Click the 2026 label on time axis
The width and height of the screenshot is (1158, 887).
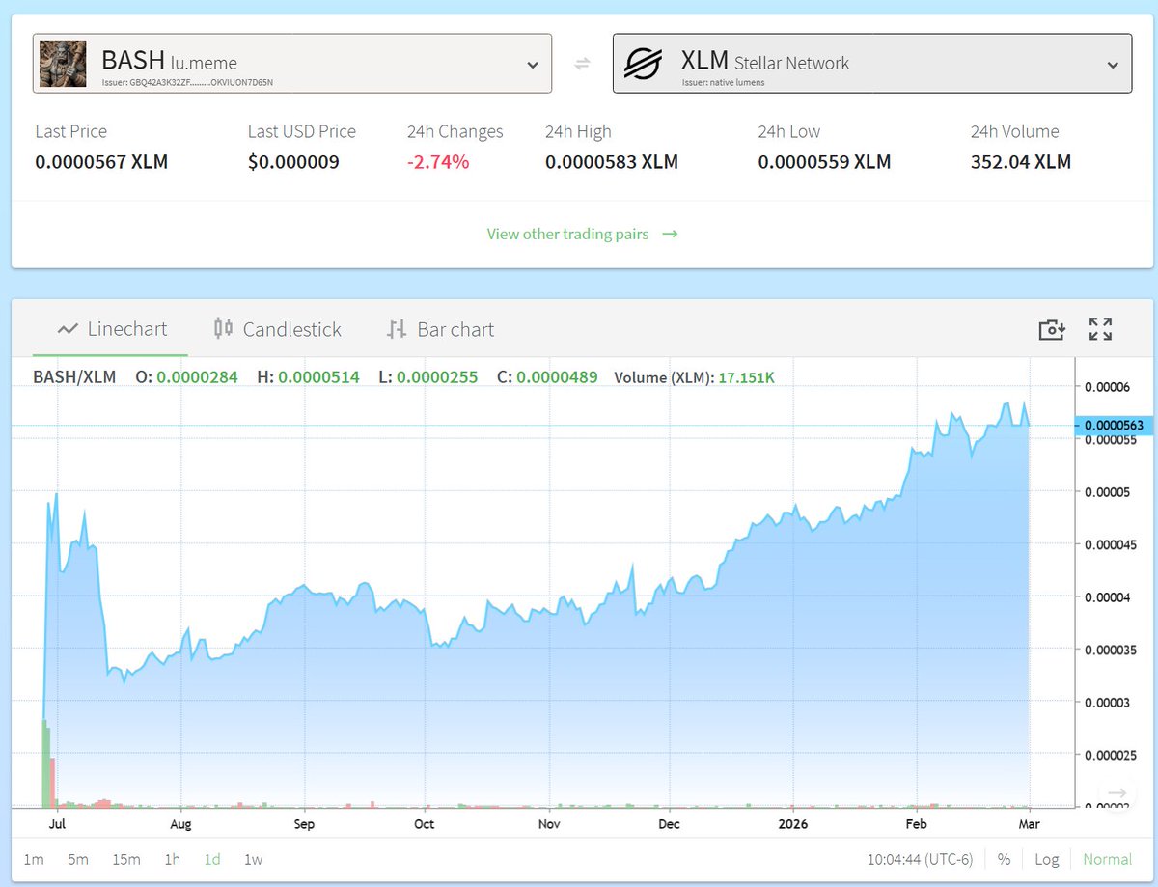point(792,824)
